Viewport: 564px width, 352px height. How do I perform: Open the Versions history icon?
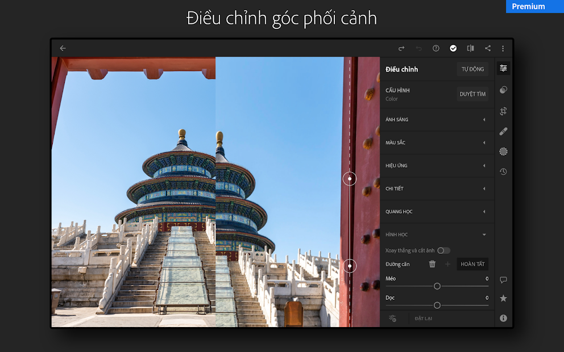click(x=503, y=171)
